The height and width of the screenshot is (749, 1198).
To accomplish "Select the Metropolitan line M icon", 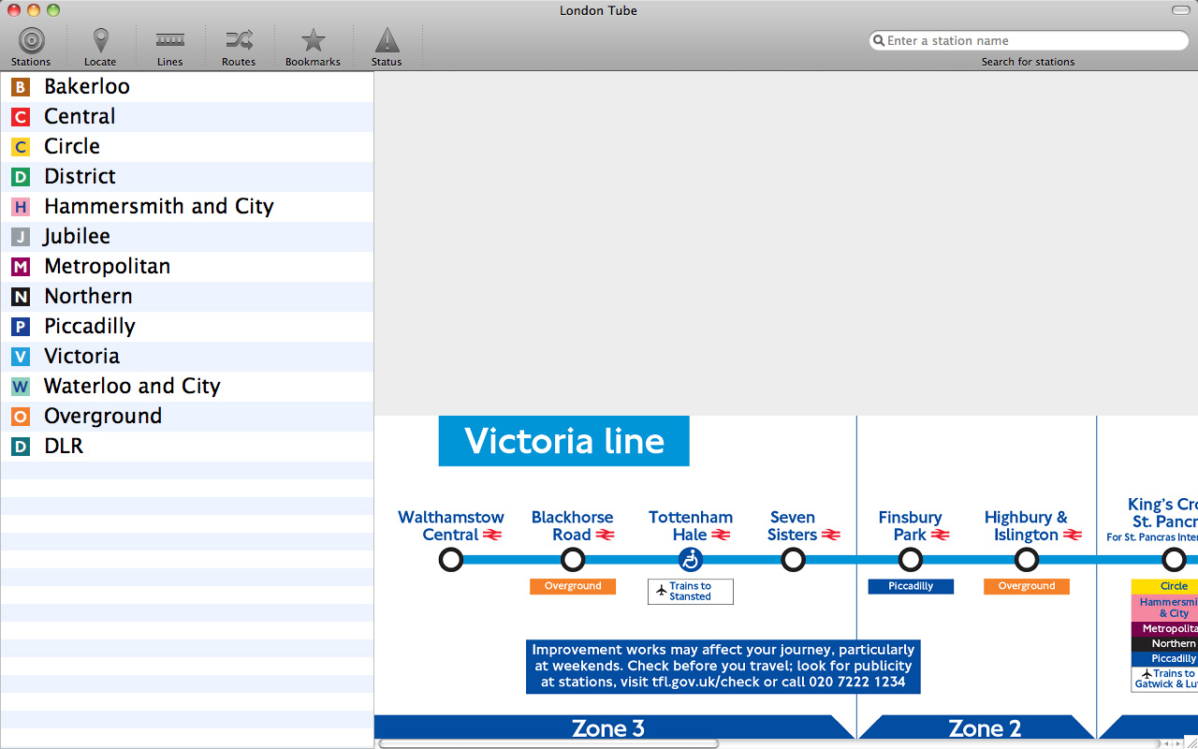I will [21, 267].
